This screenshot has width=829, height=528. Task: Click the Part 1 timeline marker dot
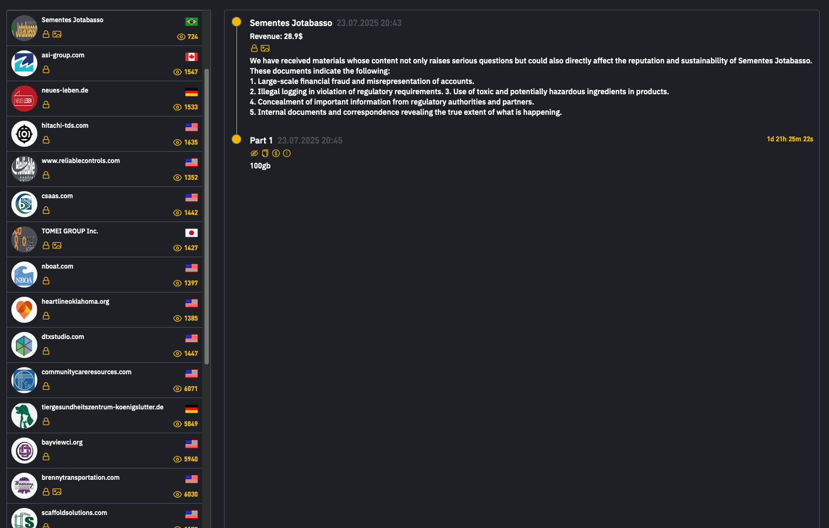tap(236, 139)
